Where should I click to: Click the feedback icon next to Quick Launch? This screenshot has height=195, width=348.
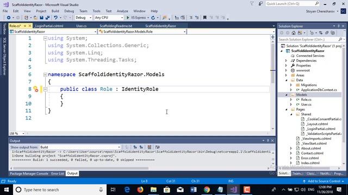tap(260, 4)
